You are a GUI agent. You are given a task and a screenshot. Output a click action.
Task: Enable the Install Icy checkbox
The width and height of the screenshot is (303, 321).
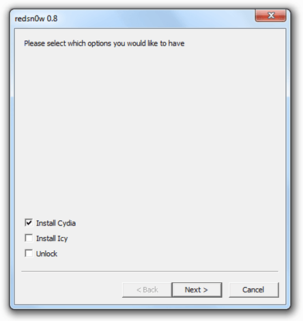coord(29,238)
